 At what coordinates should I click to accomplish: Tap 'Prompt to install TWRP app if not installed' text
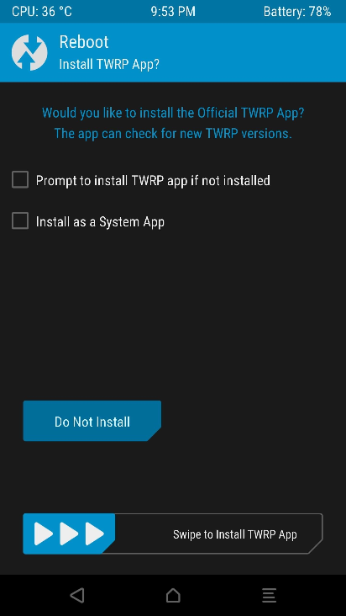click(153, 181)
